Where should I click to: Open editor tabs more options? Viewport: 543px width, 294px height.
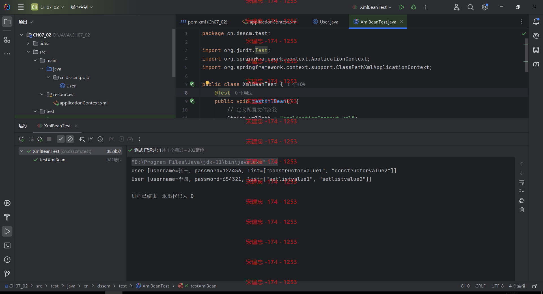click(x=522, y=22)
